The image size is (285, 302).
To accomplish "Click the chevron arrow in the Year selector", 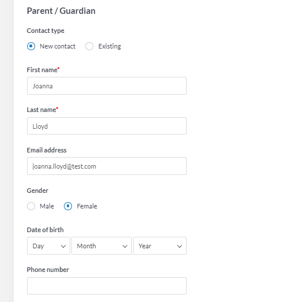I will [180, 246].
